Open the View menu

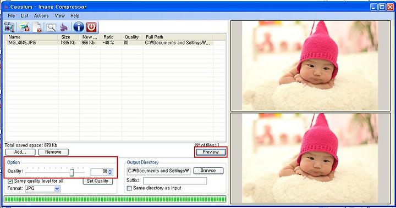[x=59, y=15]
